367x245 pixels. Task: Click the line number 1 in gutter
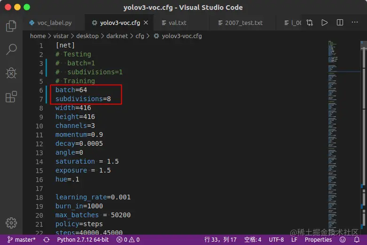pyautogui.click(x=41, y=46)
